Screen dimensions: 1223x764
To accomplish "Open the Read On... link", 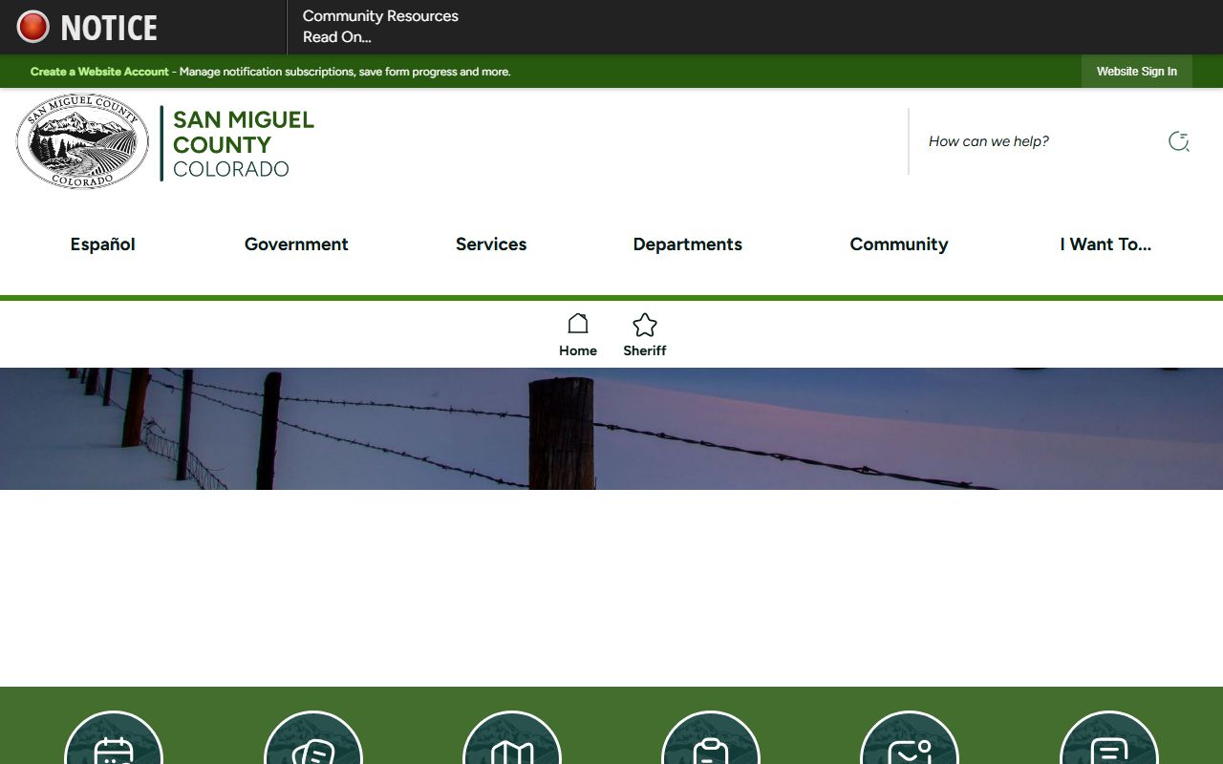I will coord(336,37).
